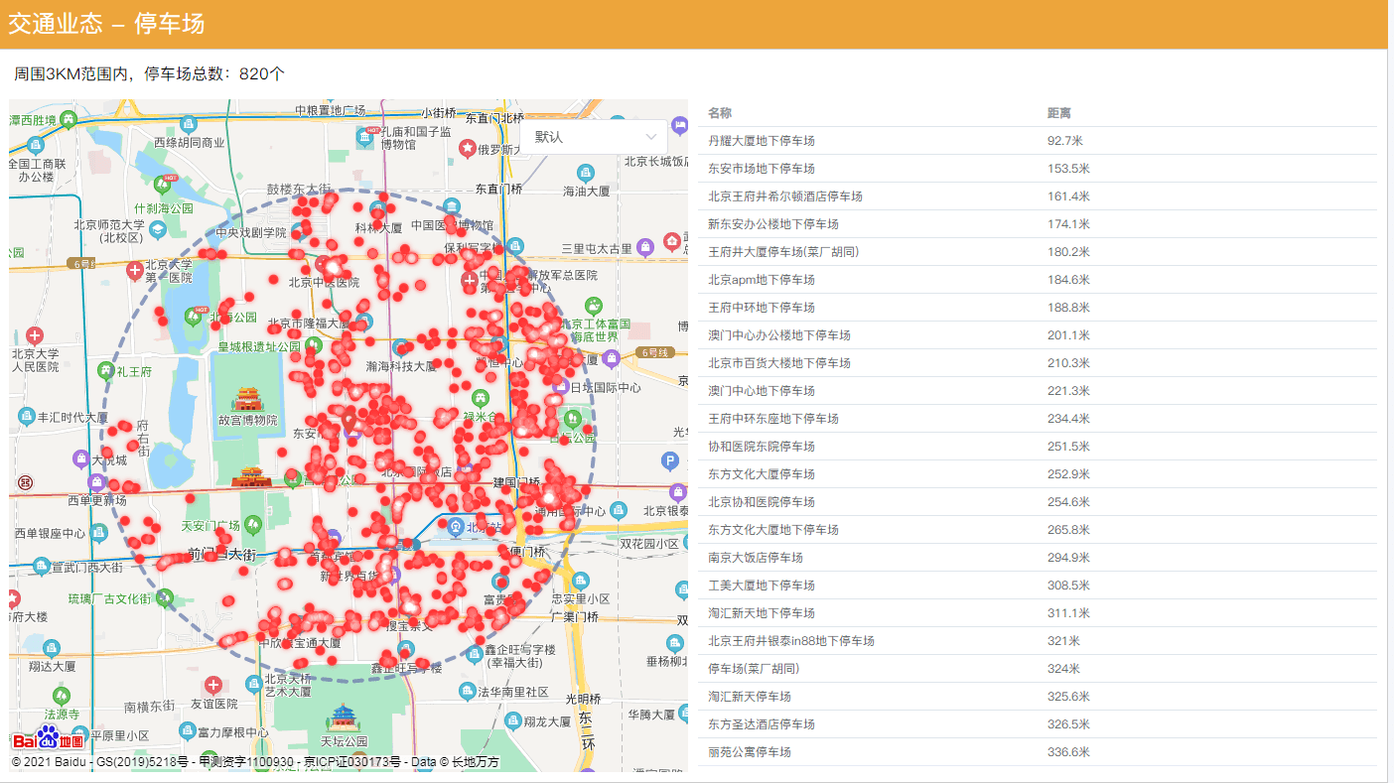Screen dimensions: 1394x783
Task: Click the 琉璃厂古文化街 green icon
Action: coord(165,597)
